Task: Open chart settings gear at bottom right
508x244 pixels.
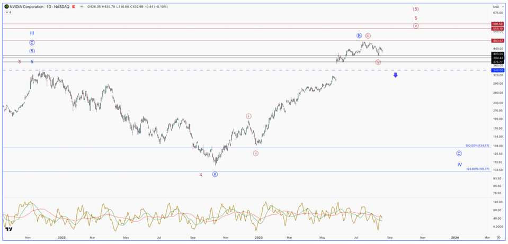Action: [x=498, y=237]
